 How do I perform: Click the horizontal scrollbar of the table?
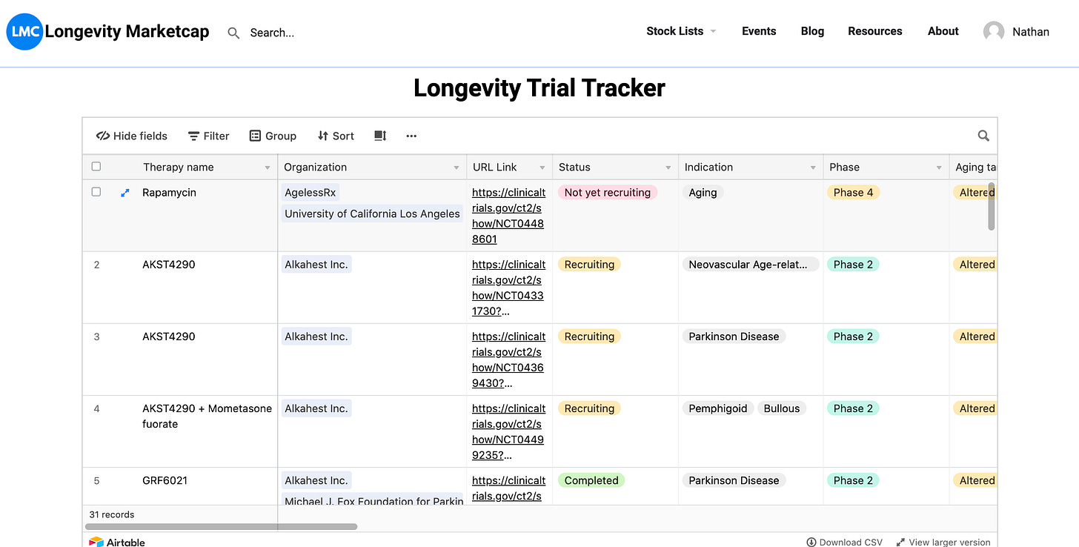coord(222,527)
